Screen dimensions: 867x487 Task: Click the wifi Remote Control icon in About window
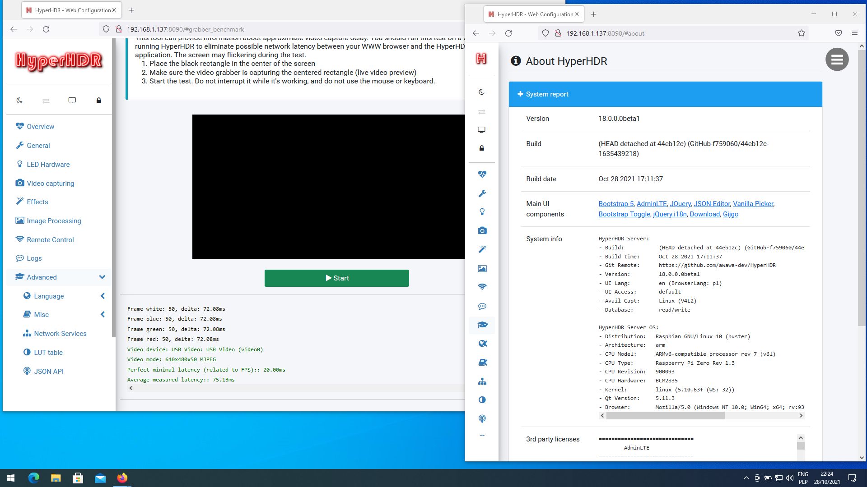coord(482,287)
